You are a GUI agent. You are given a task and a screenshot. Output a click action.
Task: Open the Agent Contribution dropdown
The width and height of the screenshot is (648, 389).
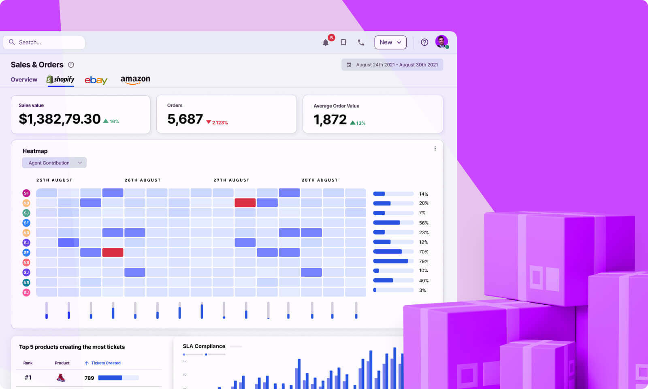click(54, 162)
